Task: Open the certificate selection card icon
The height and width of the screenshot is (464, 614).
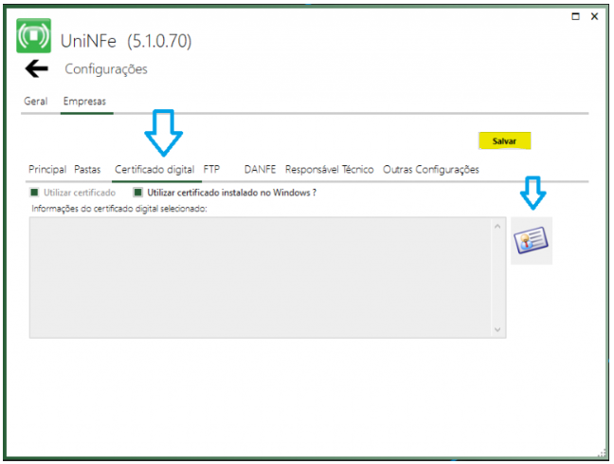Action: point(532,240)
